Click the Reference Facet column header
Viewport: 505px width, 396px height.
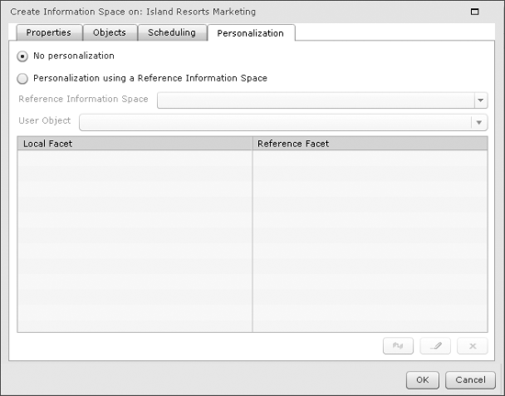(x=370, y=143)
